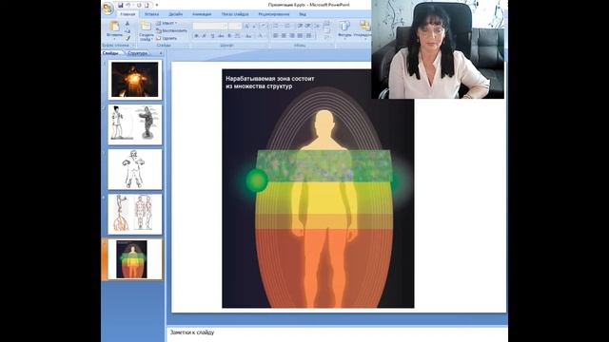
Task: Expand the Создать слайд dropdown arrow
Action: click(x=152, y=40)
